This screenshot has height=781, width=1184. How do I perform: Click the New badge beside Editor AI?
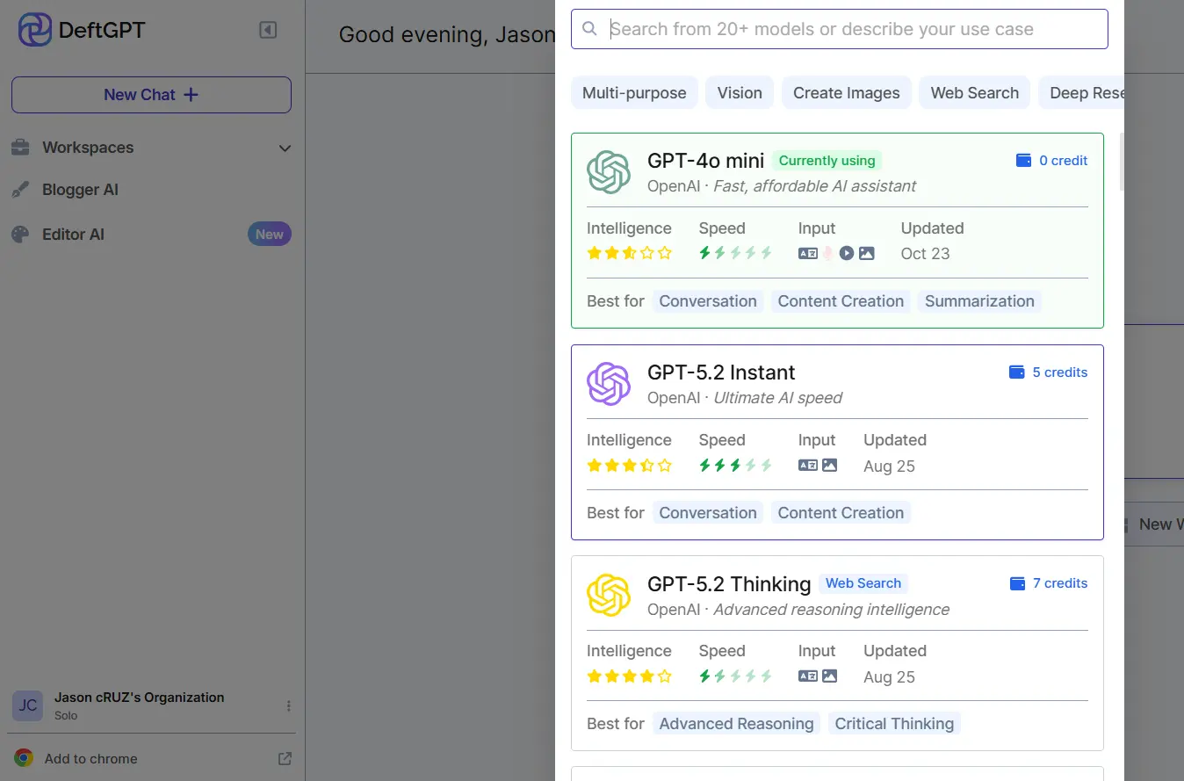coord(269,235)
